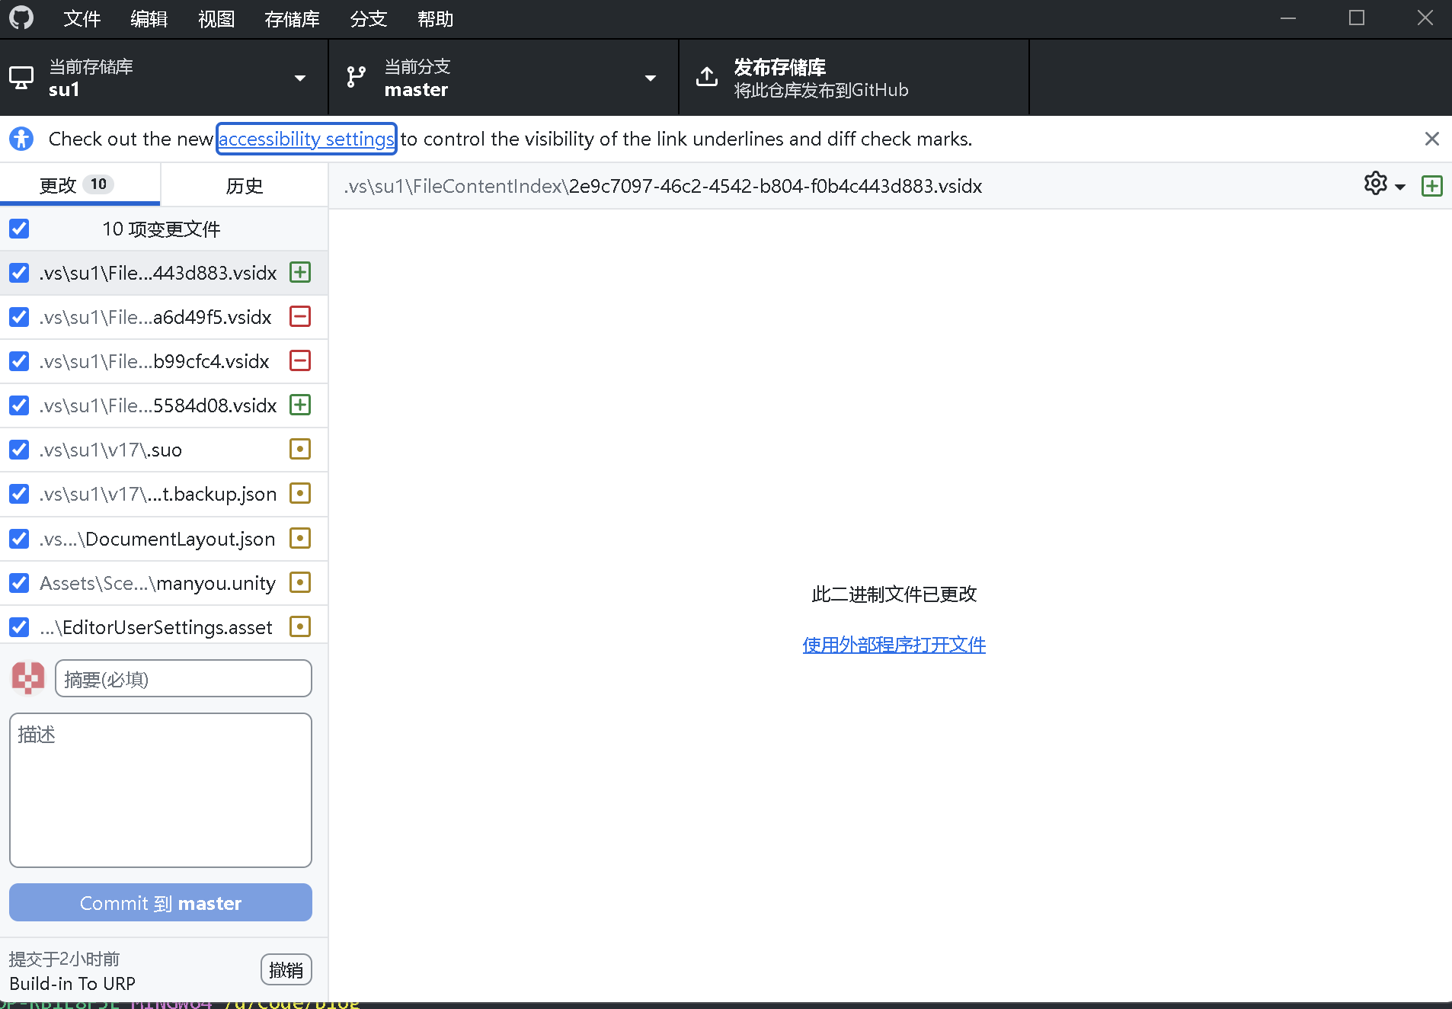Uncheck the b99cfc4.vsidx file checkbox
The height and width of the screenshot is (1009, 1452).
coord(19,361)
